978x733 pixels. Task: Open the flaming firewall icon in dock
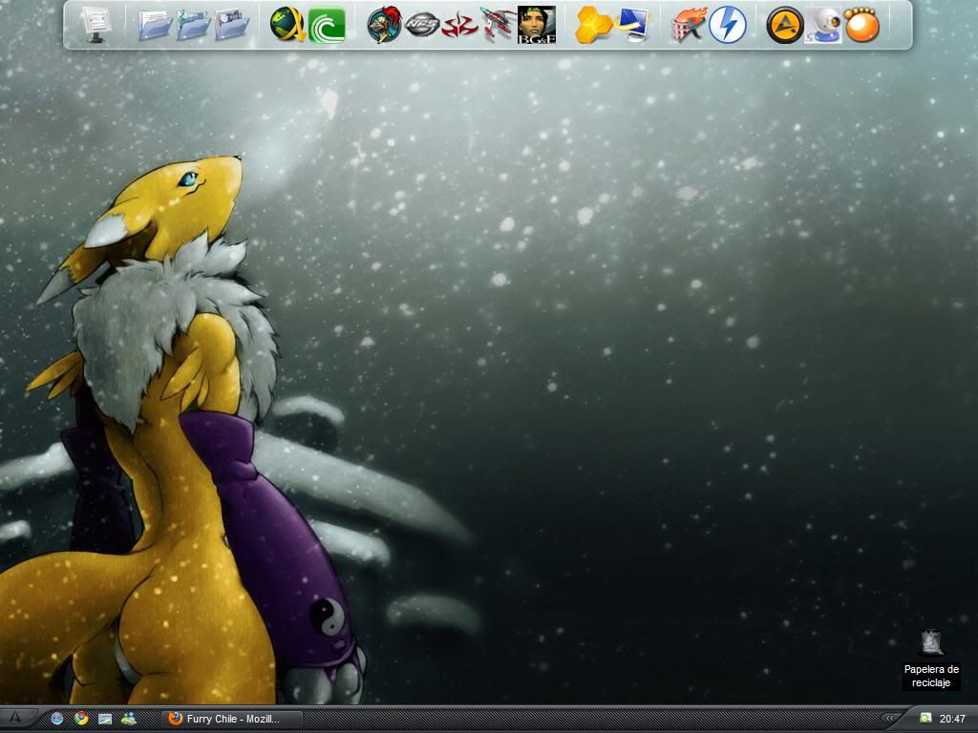[x=689, y=25]
